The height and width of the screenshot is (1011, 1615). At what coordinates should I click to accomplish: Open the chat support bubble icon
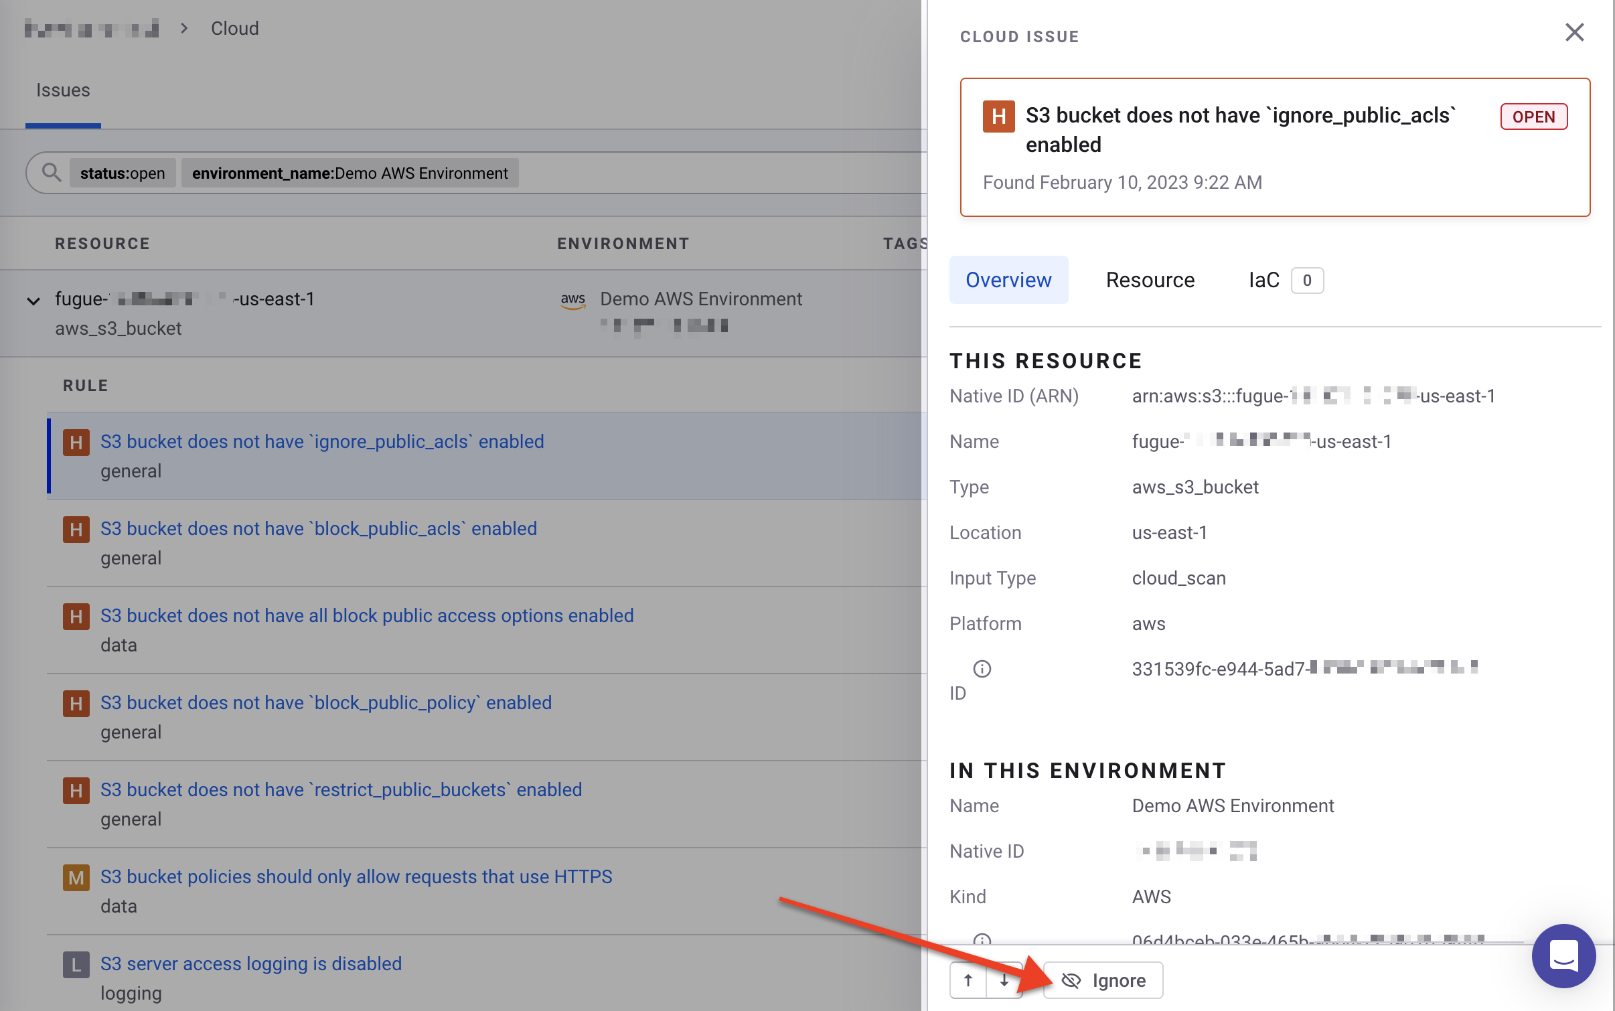[1563, 956]
